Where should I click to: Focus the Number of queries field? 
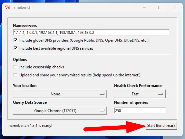coord(140,111)
